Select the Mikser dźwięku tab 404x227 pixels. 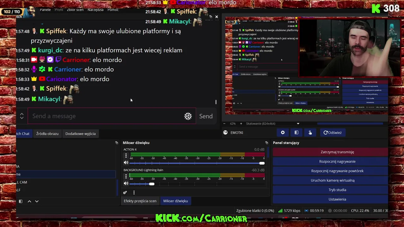click(175, 201)
